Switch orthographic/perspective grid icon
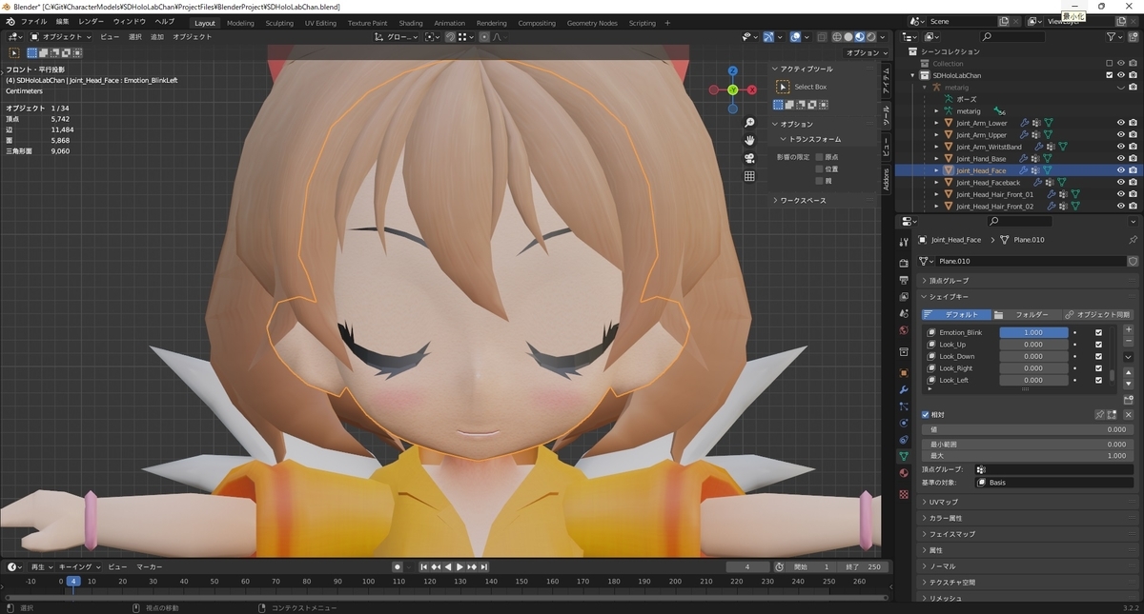The height and width of the screenshot is (614, 1144). (750, 176)
